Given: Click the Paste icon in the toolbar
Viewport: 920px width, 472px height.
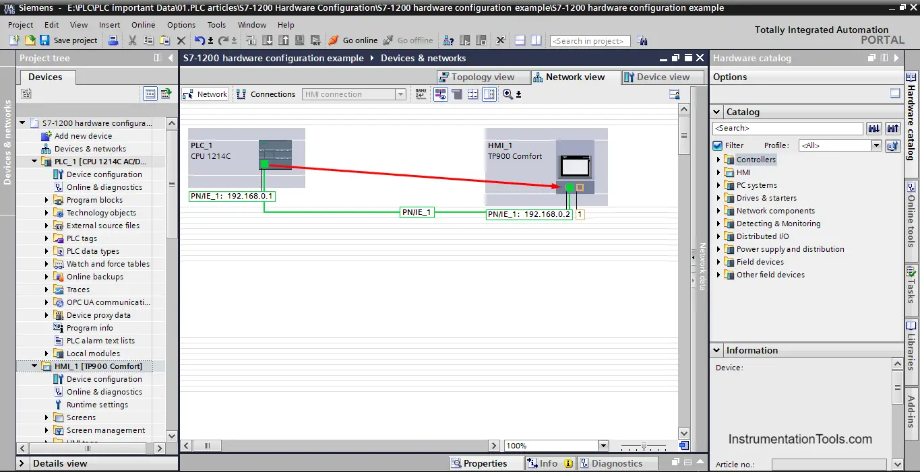Looking at the screenshot, I should 164,40.
